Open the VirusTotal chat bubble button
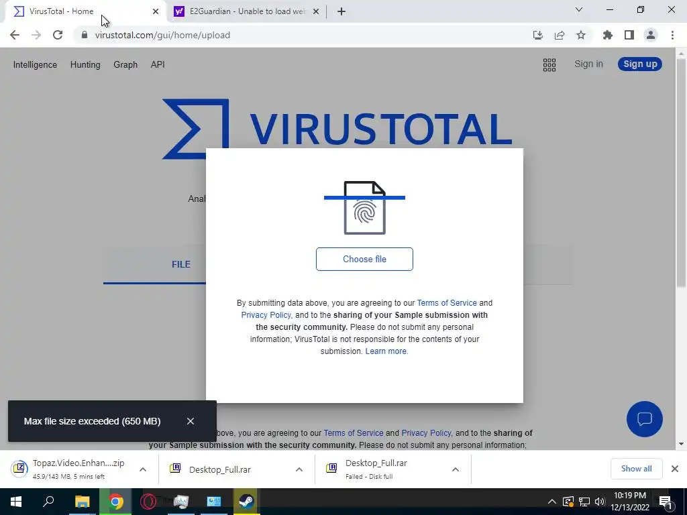Viewport: 687px width, 515px height. (645, 419)
